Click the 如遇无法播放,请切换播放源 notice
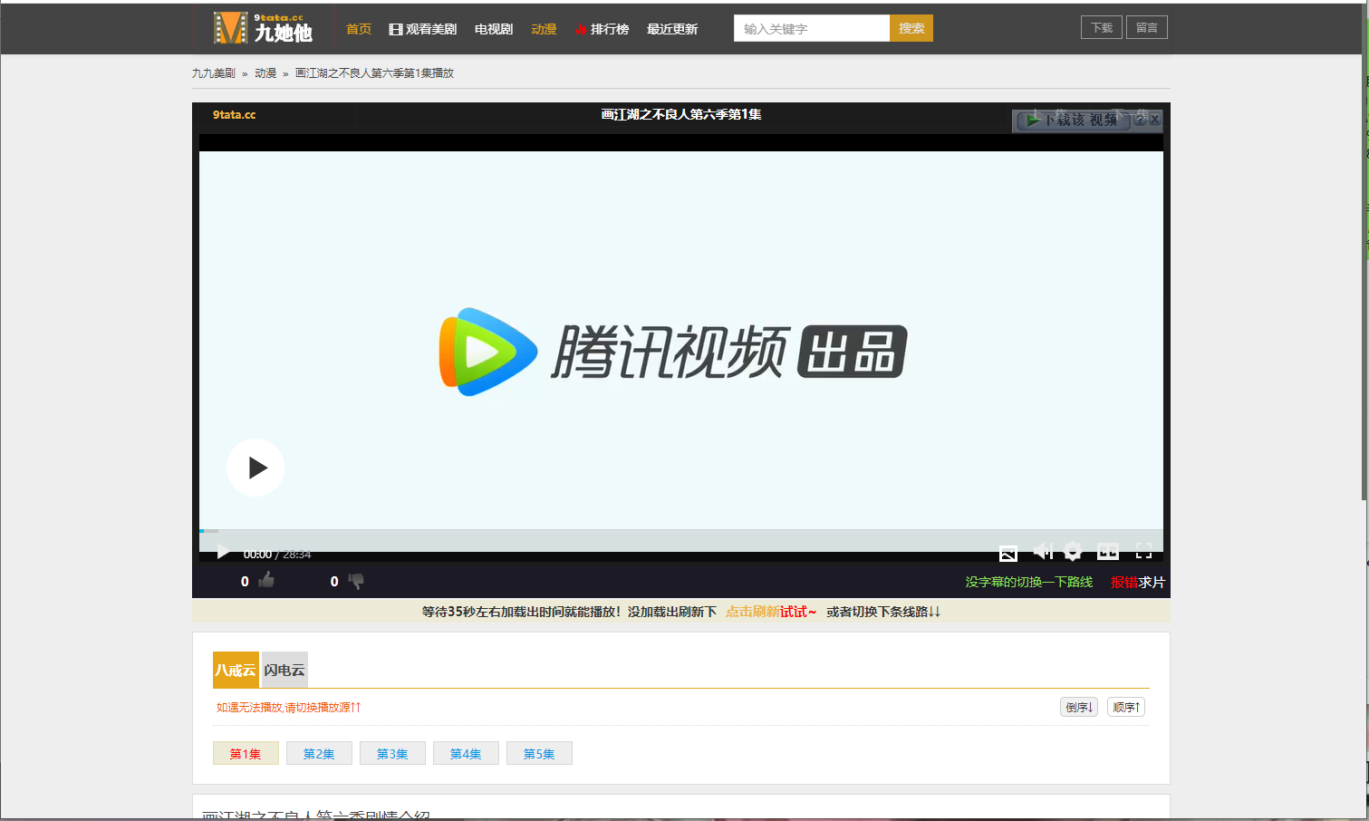 (x=288, y=707)
